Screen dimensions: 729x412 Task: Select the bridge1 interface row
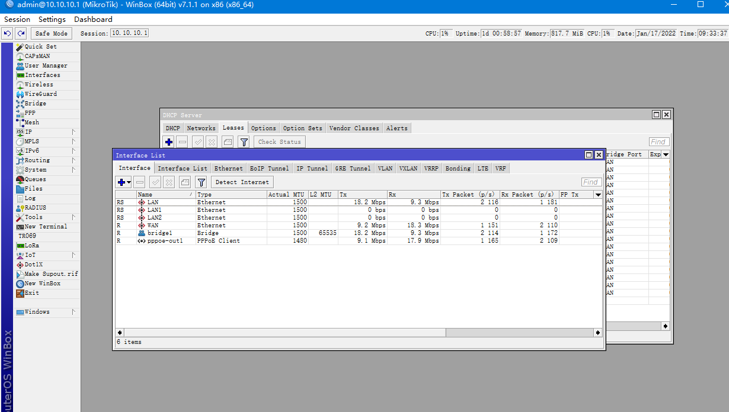tap(359, 233)
